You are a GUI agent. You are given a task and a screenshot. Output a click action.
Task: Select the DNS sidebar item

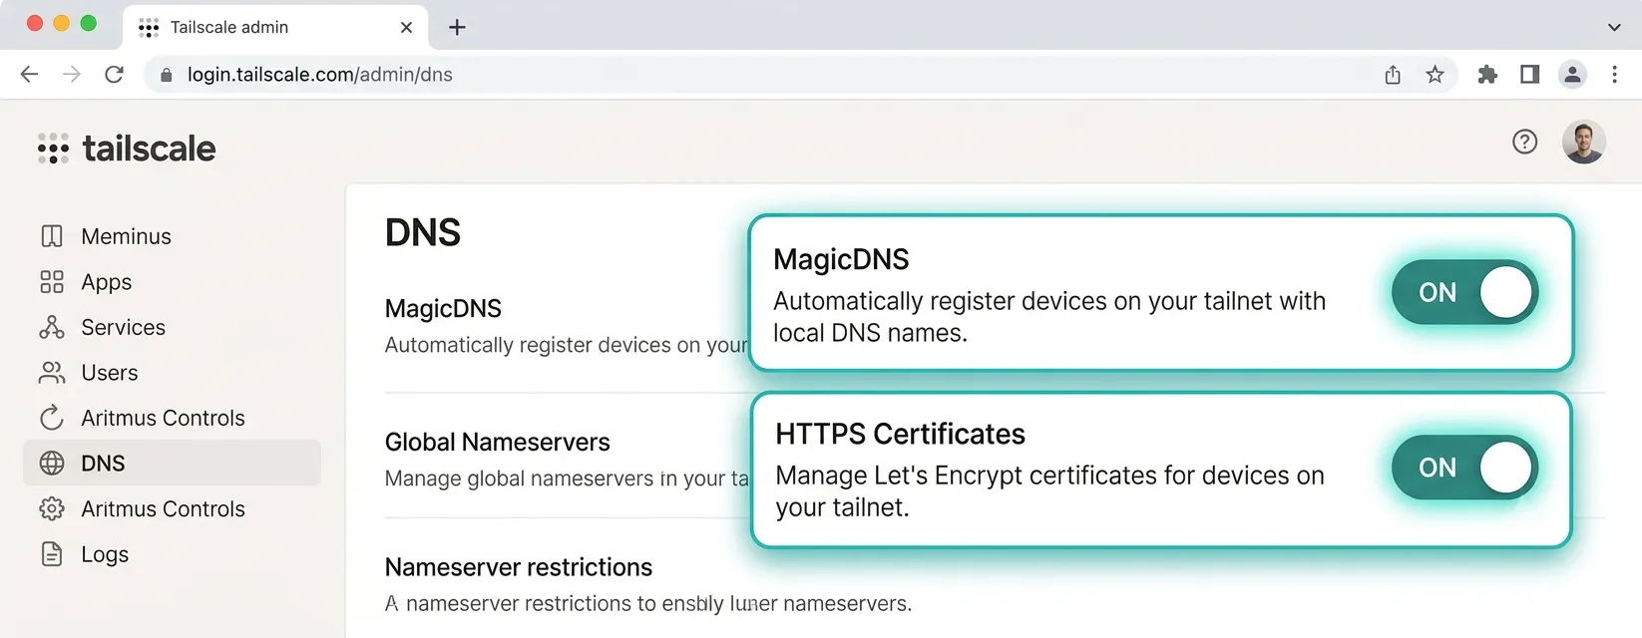pyautogui.click(x=172, y=464)
